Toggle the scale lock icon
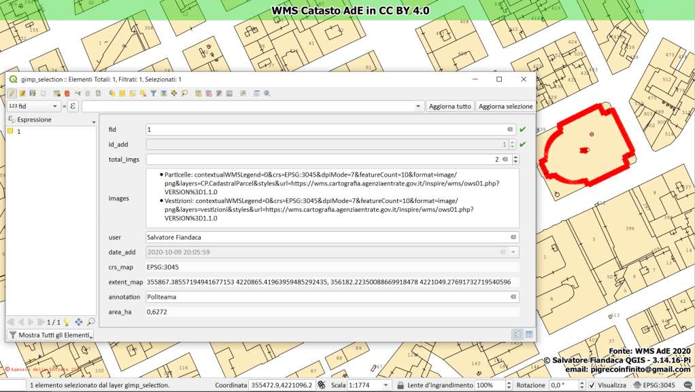 400,385
